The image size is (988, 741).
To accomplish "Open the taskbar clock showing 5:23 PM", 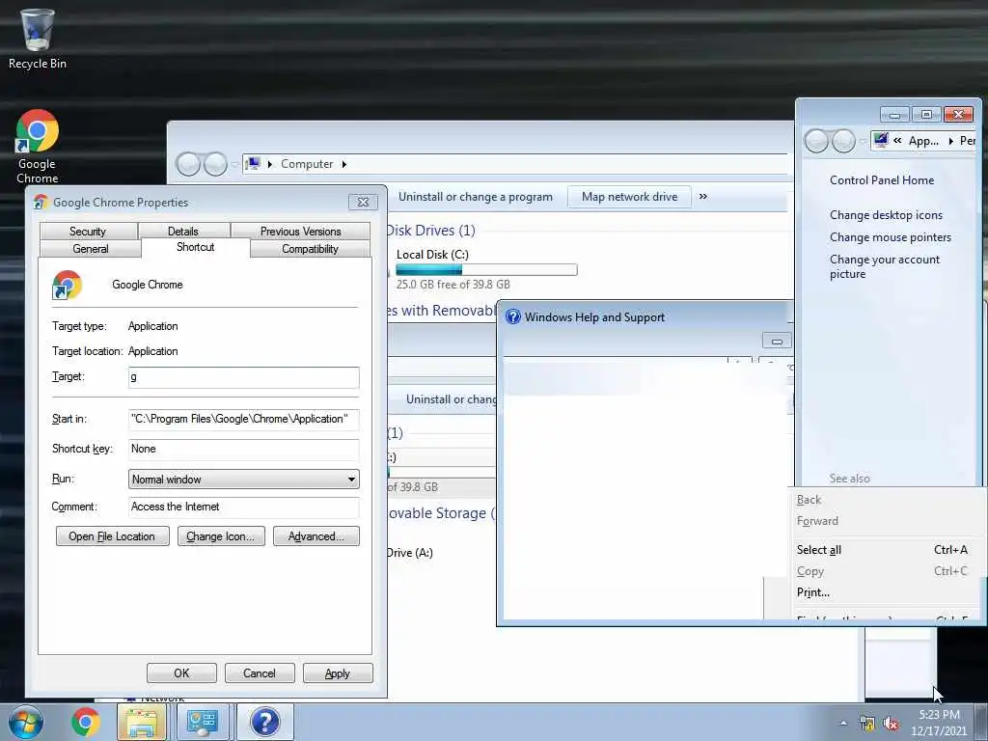I will [938, 723].
